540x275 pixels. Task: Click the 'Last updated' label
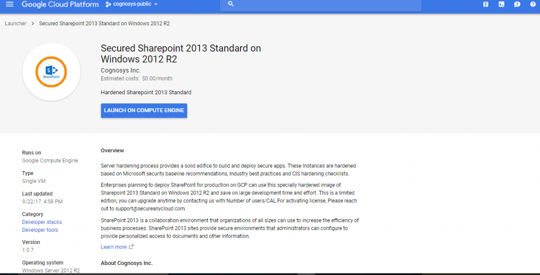37,193
